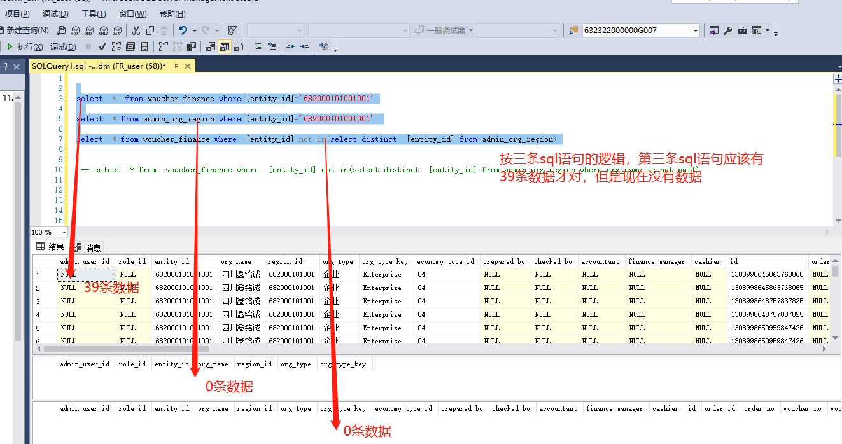Screen dimensions: 842x444
Task: Click the icon right of the redo dropdown
Action: [233, 31]
